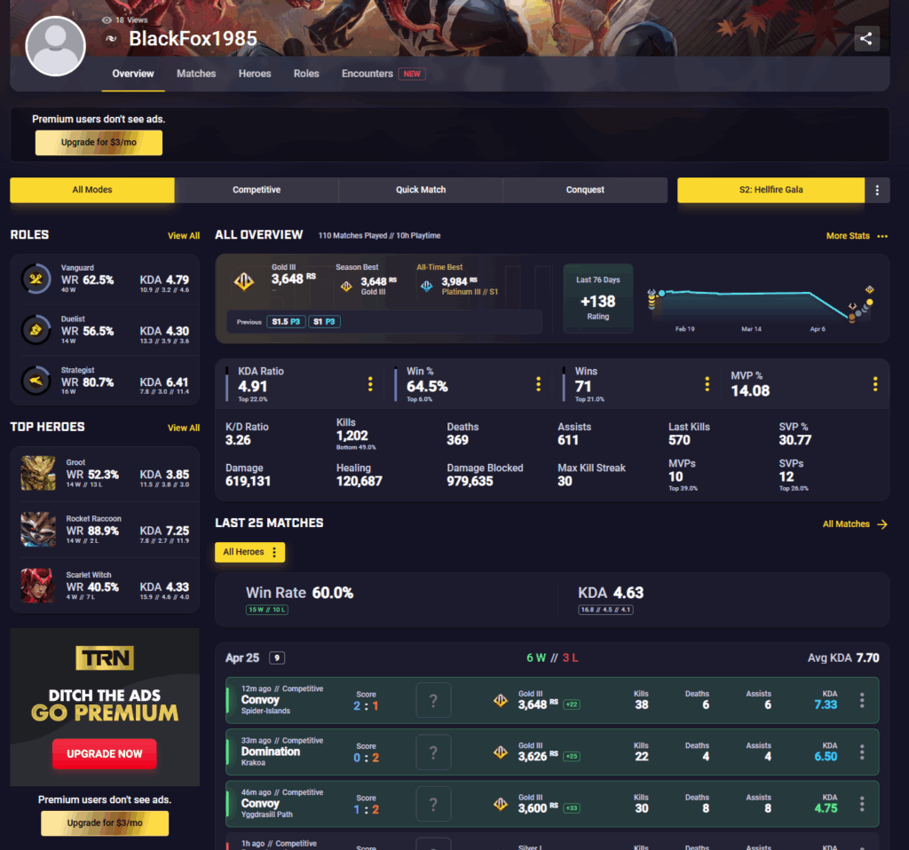Select the Rocket Raccoon hero portrait

coord(38,529)
